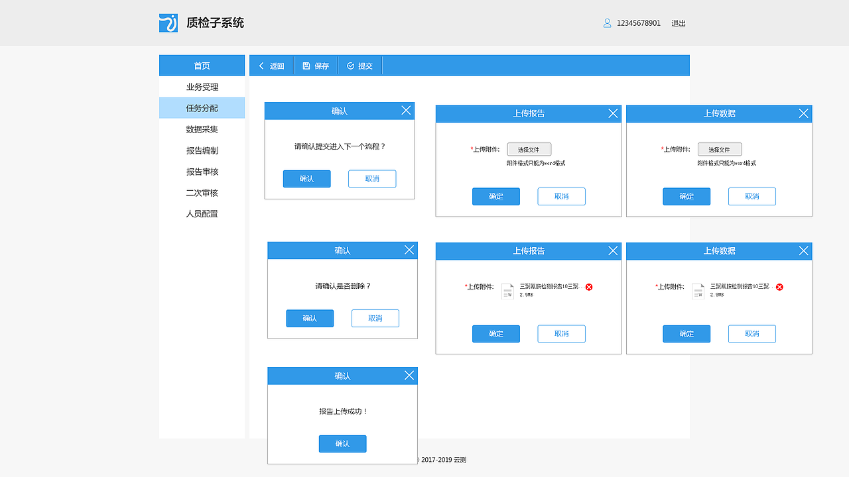Click the Word file icon in 上传报告 dialog
Image resolution: width=849 pixels, height=477 pixels.
(507, 291)
